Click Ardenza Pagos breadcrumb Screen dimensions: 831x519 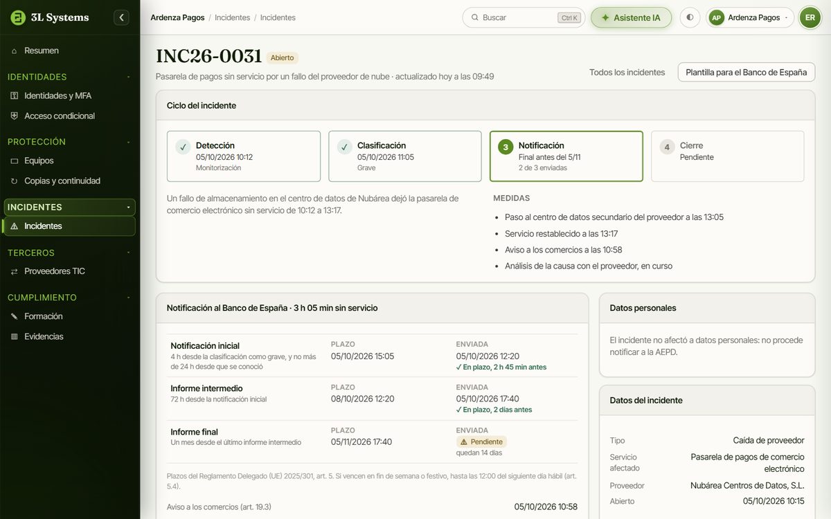(177, 17)
